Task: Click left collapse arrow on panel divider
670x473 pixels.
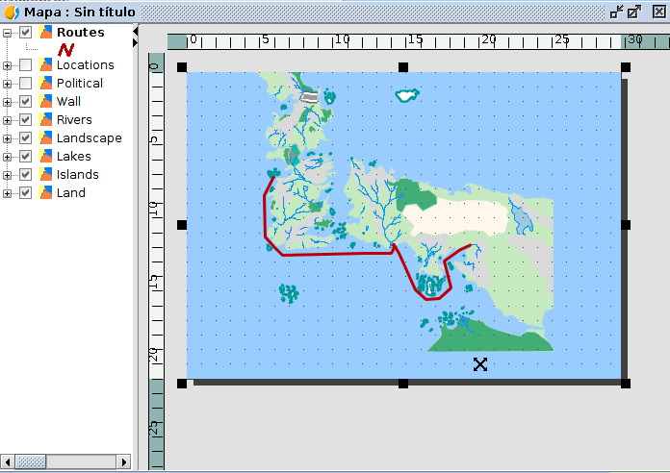Action: pos(136,32)
